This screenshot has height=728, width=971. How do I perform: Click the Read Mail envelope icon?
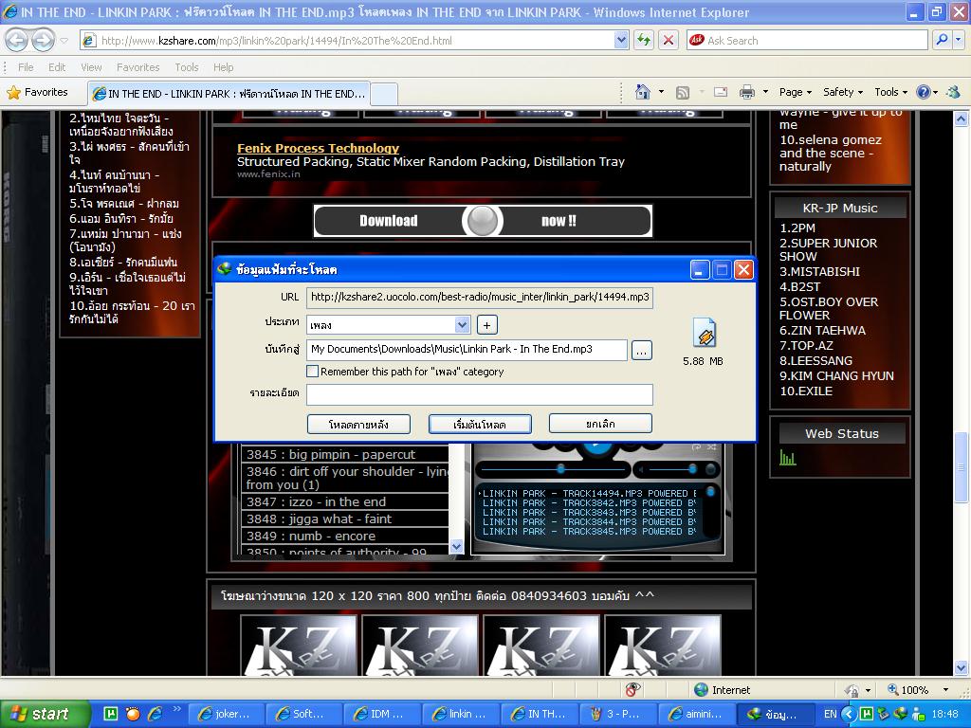click(x=721, y=92)
